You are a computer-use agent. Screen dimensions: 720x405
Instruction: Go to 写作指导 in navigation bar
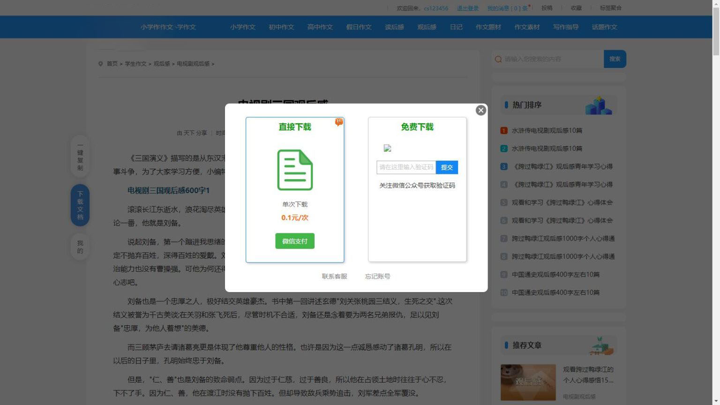click(x=565, y=27)
